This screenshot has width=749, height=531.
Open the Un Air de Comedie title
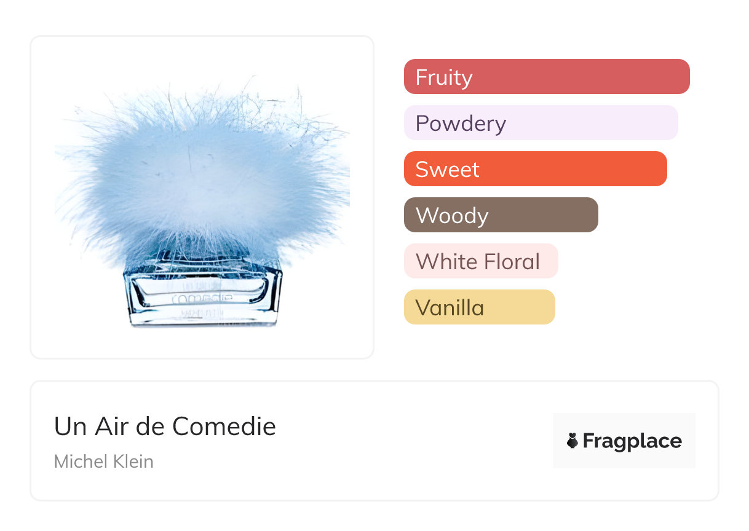(x=165, y=426)
